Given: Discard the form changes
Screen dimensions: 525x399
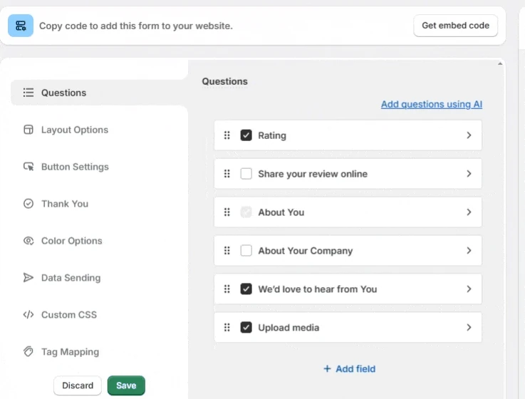Looking at the screenshot, I should tap(78, 385).
